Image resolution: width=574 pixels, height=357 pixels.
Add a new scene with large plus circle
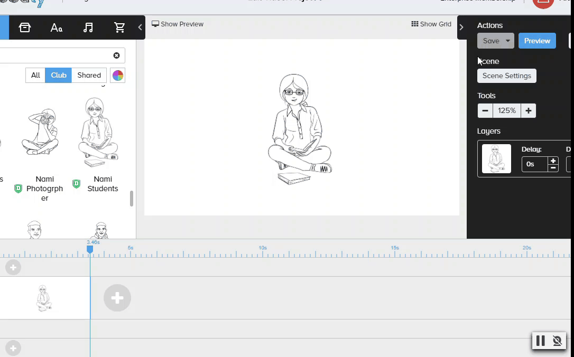click(x=117, y=298)
